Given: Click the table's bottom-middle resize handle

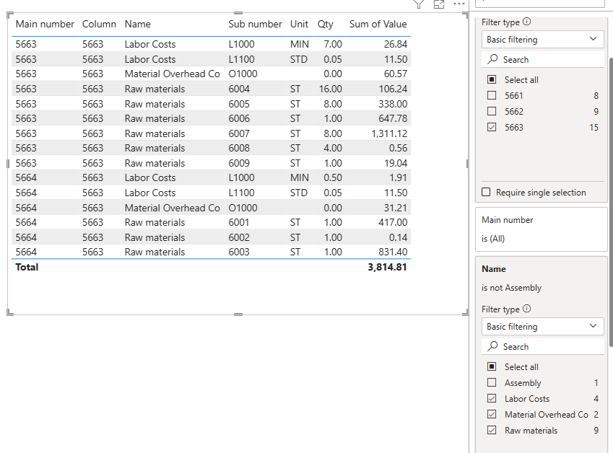Looking at the screenshot, I should (238, 314).
